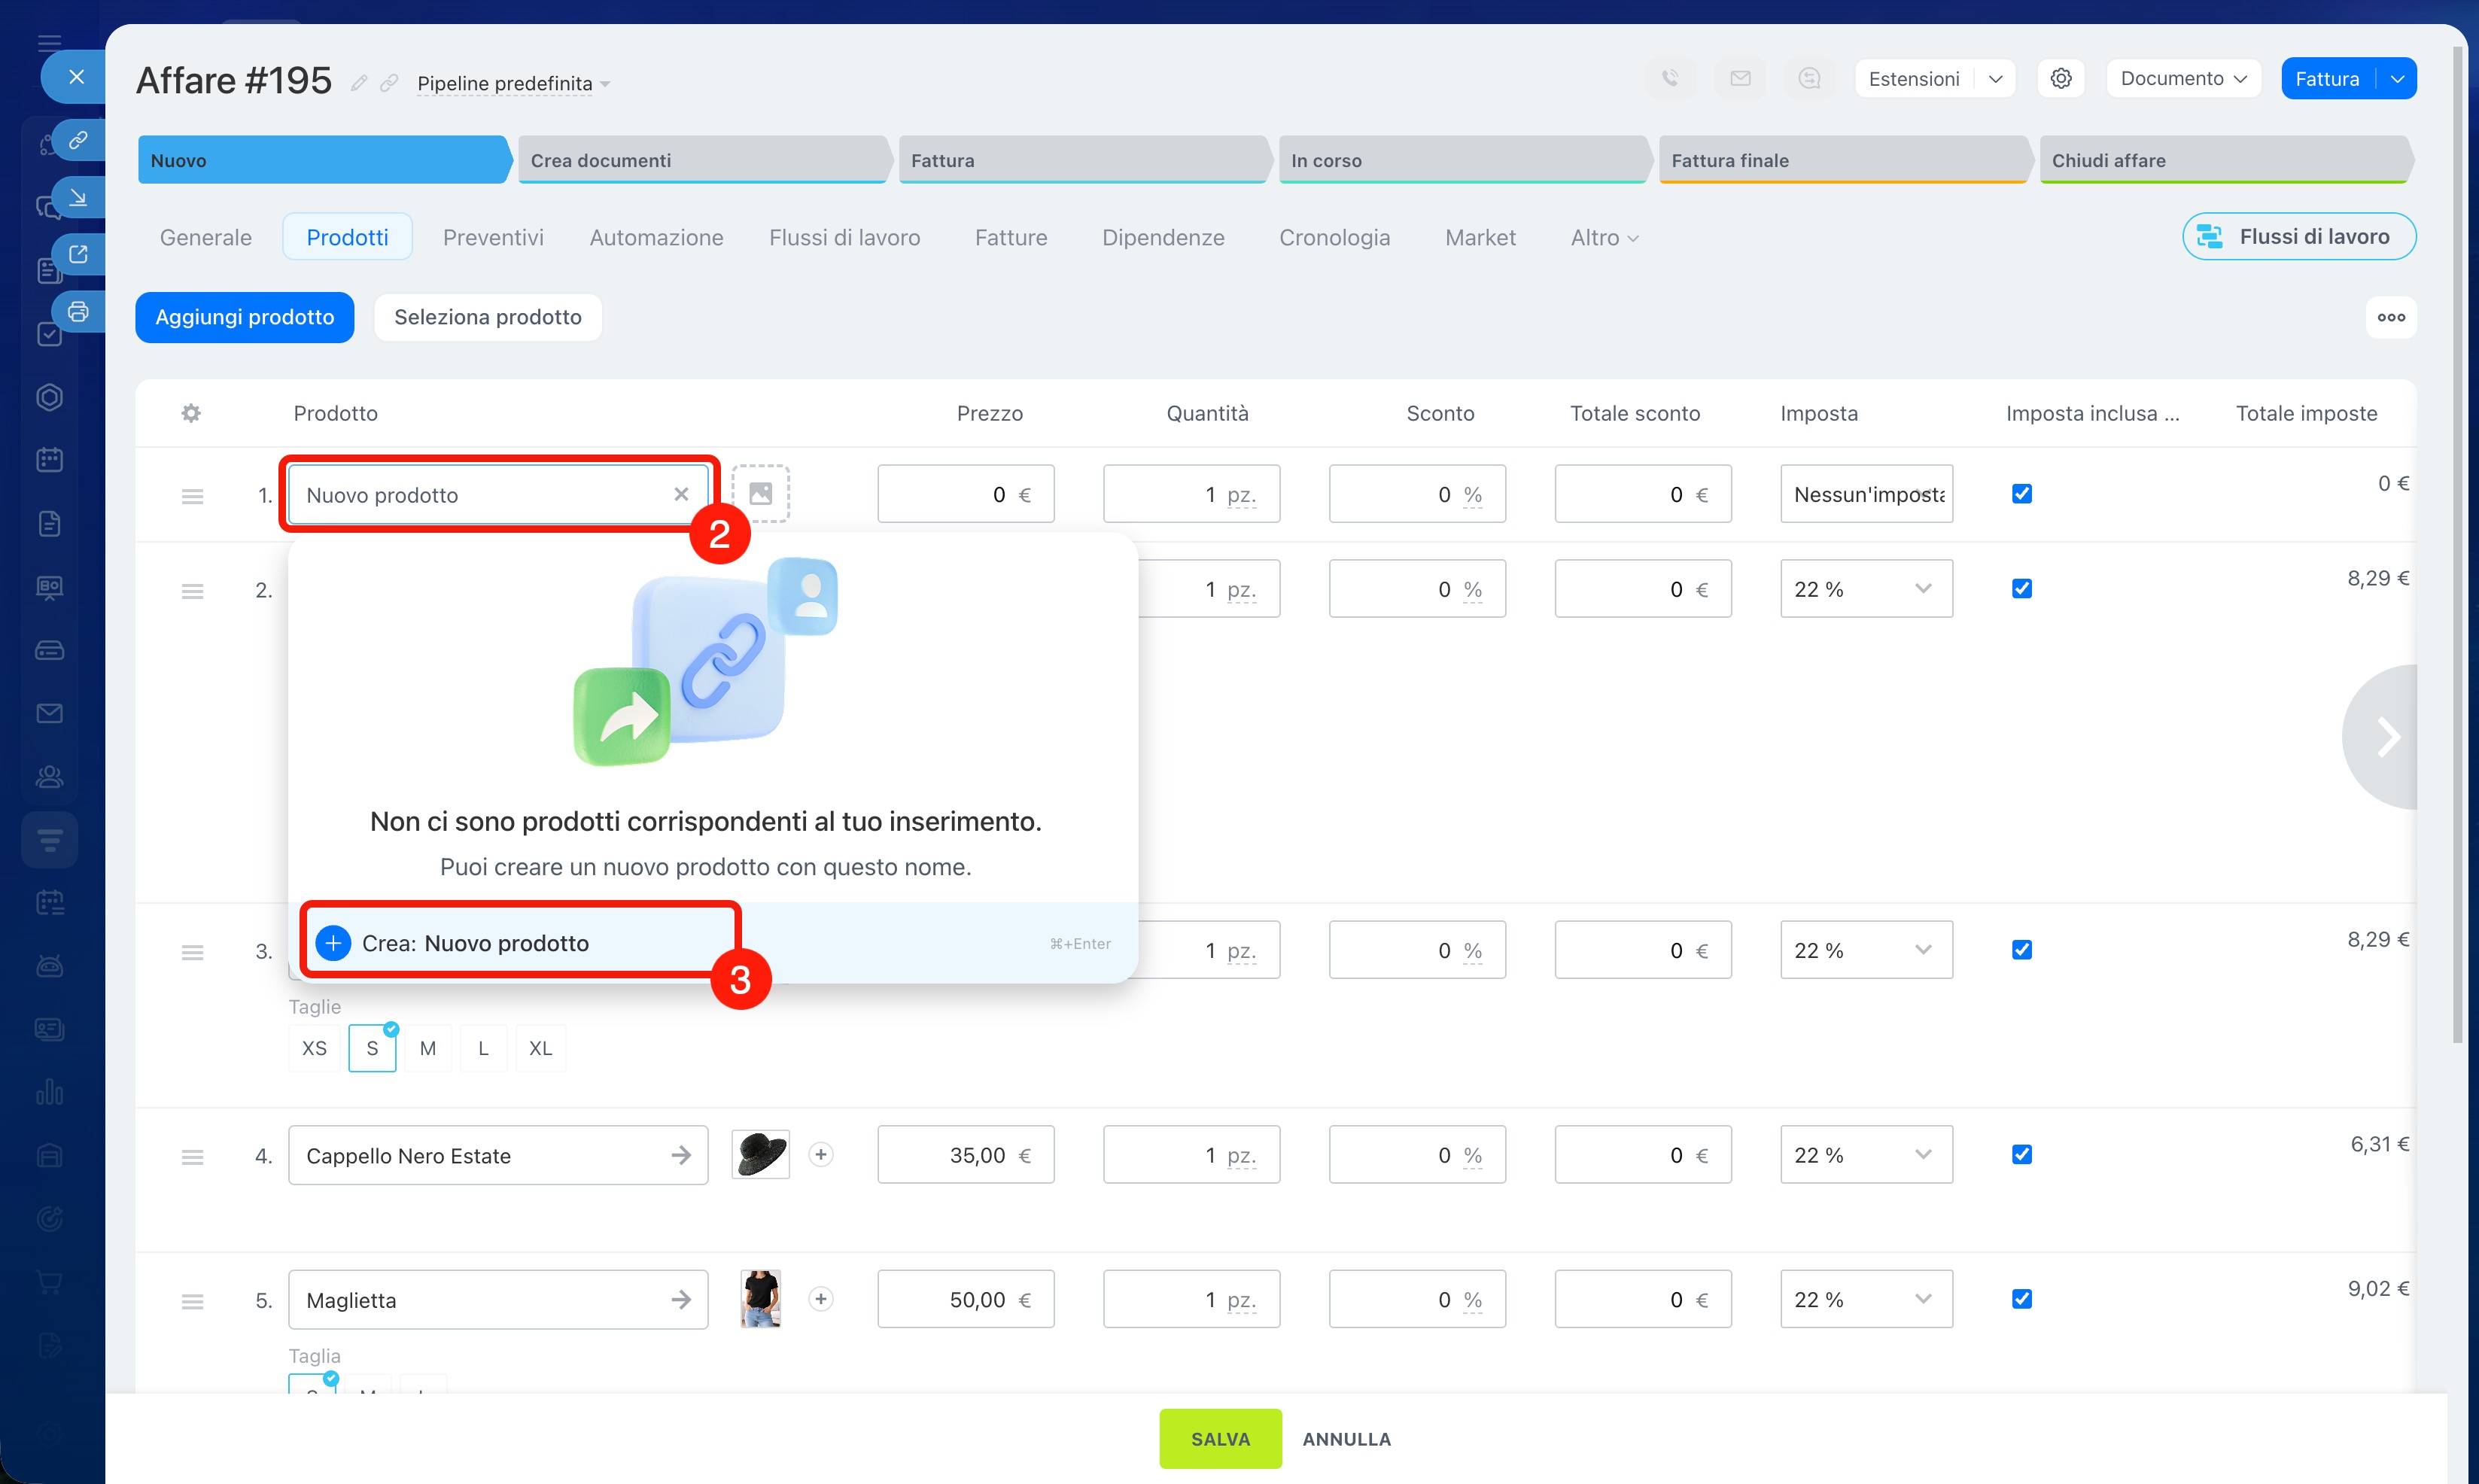
Task: Toggle Imposta inclusa checkbox for Maglietta row
Action: click(x=2021, y=1299)
